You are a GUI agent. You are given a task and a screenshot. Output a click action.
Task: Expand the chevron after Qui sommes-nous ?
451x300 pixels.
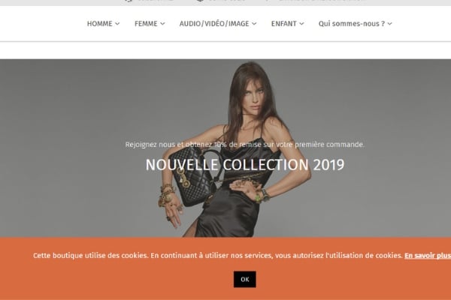coord(389,24)
